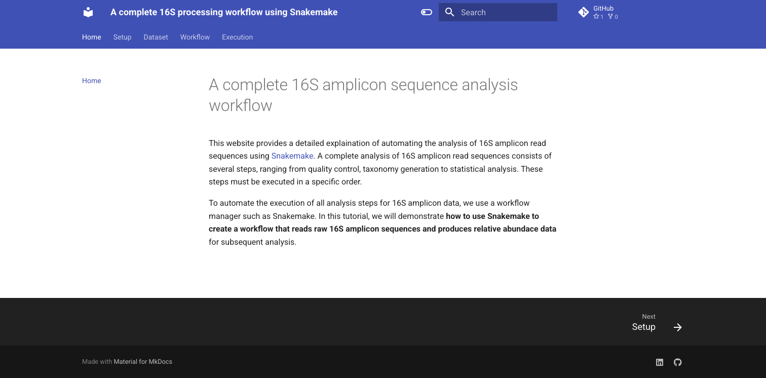
Task: Focus the Search input field
Action: pyautogui.click(x=498, y=12)
